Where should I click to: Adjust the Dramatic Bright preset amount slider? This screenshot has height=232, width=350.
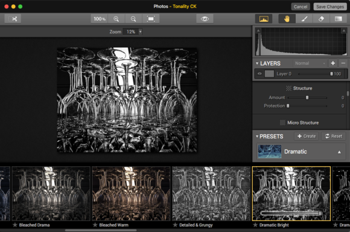pyautogui.click(x=291, y=213)
